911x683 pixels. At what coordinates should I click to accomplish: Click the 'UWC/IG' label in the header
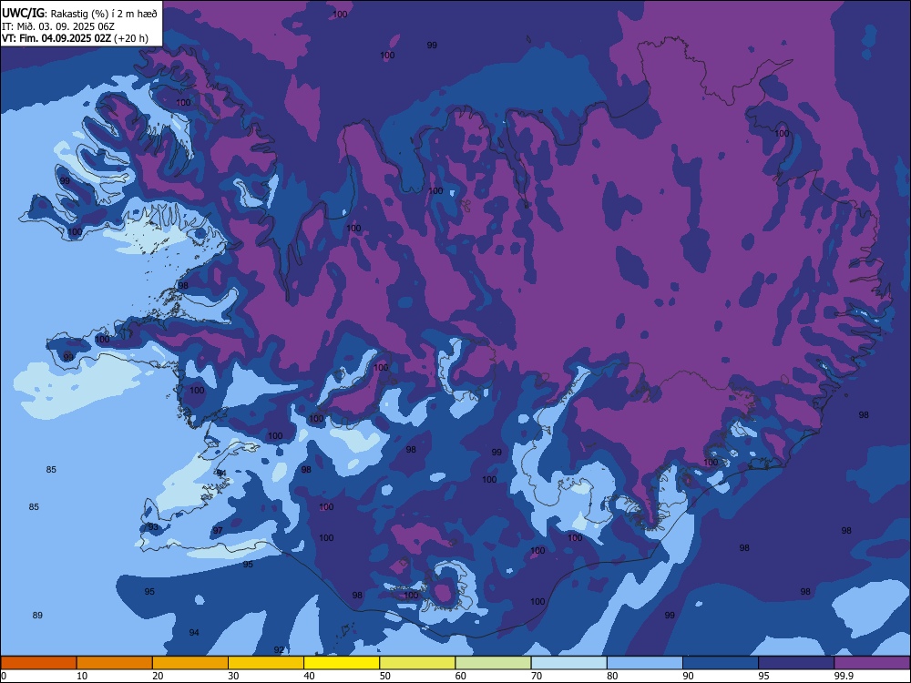pyautogui.click(x=23, y=14)
